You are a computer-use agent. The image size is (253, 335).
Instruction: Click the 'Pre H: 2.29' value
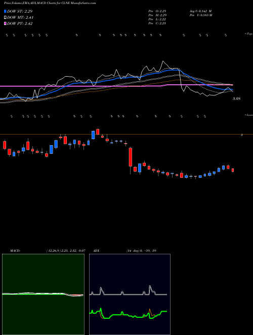click(157, 15)
